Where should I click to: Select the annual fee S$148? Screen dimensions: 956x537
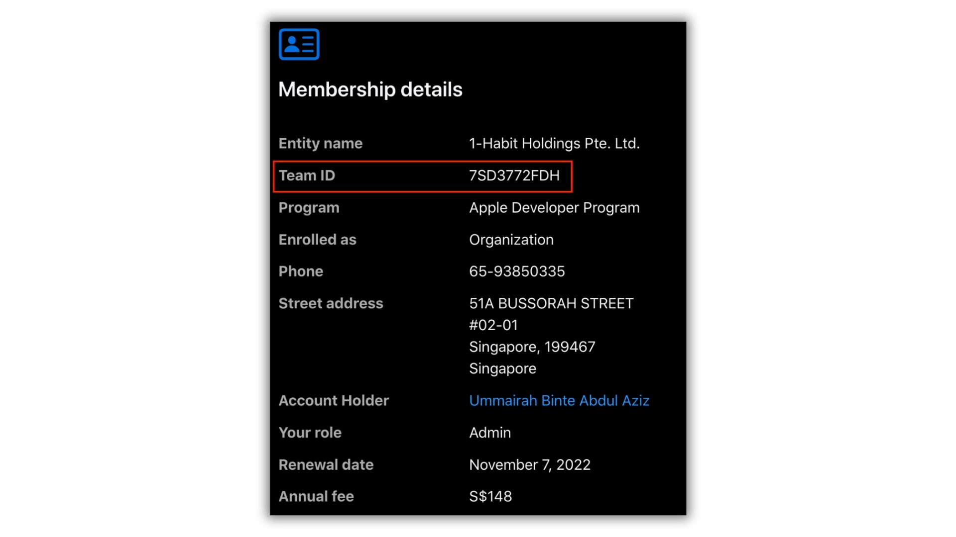(x=490, y=496)
